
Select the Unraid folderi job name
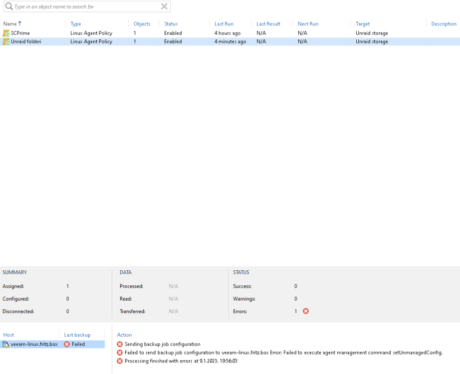pyautogui.click(x=26, y=42)
